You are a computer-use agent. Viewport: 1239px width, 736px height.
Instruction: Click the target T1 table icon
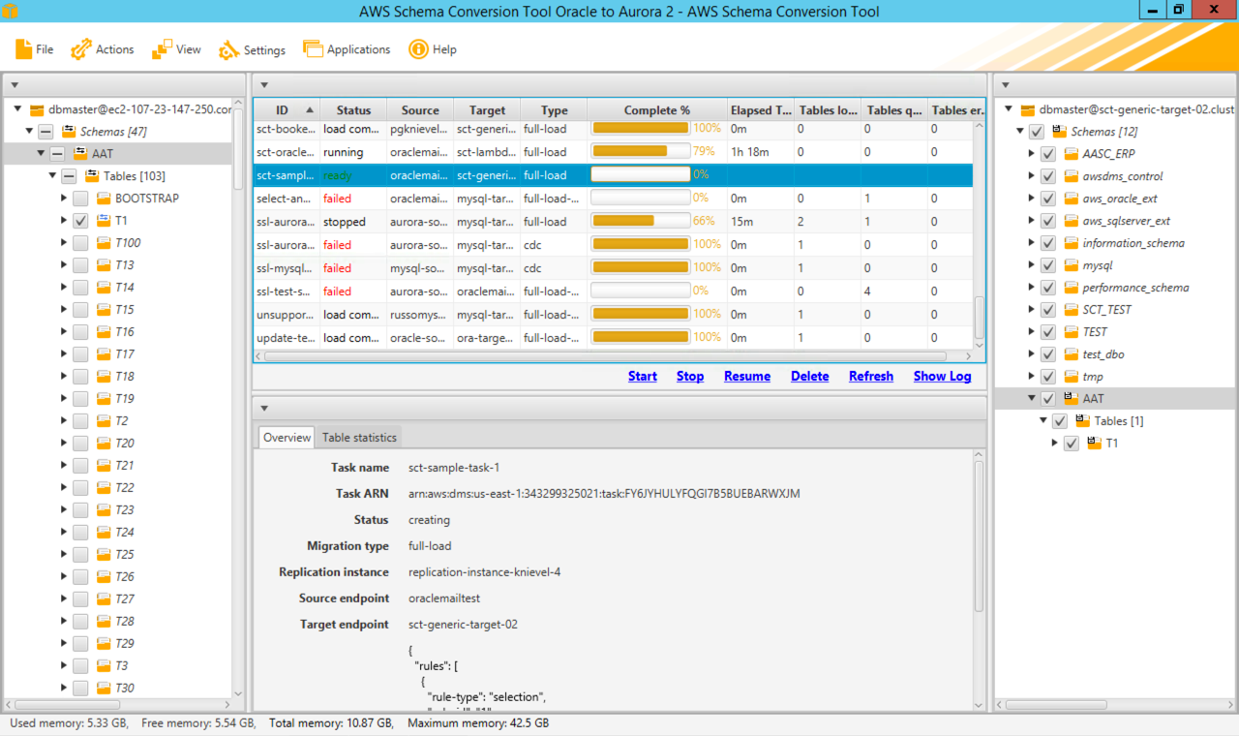pyautogui.click(x=1095, y=444)
